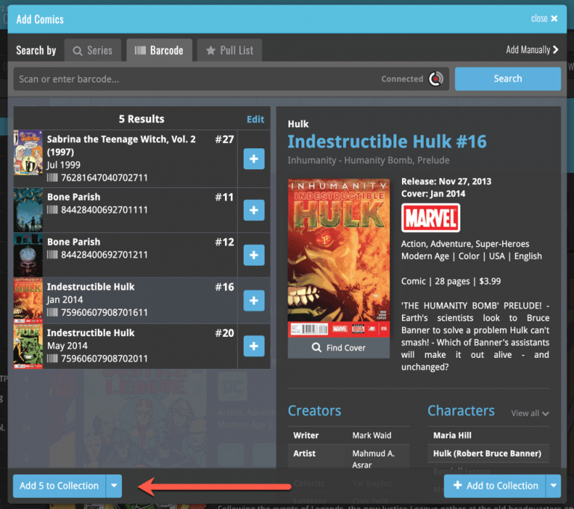Open dropdown beside Add to Collection
The width and height of the screenshot is (574, 509).
[554, 486]
